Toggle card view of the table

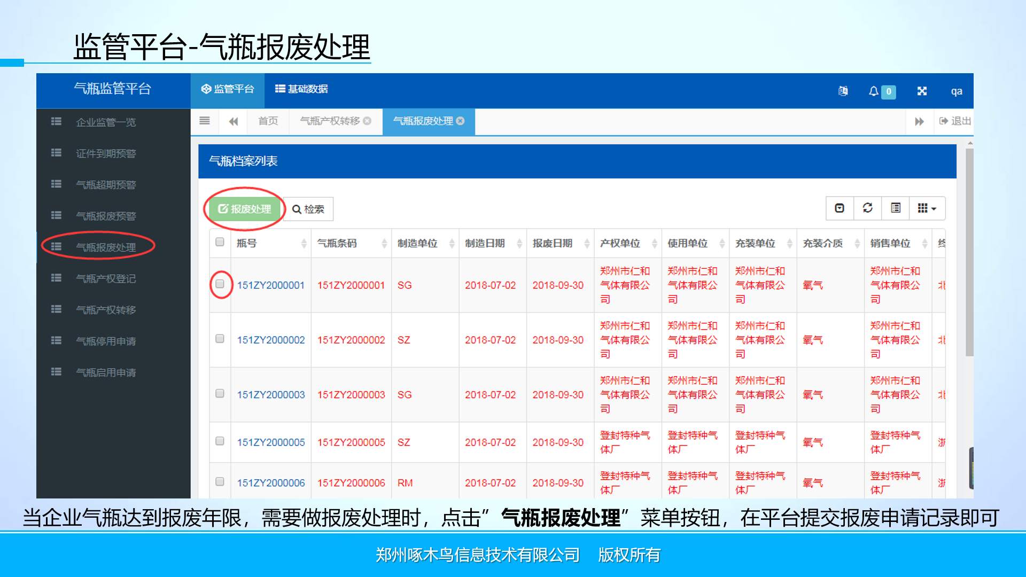coord(896,208)
